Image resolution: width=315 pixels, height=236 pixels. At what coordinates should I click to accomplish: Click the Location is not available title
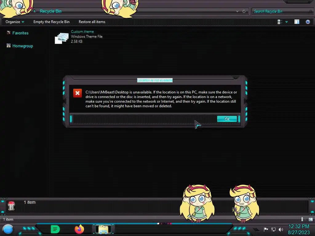(155, 80)
